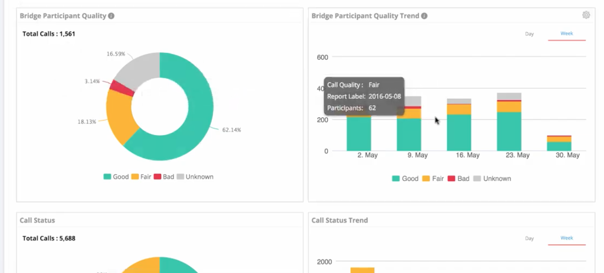Click the 600 y-axis label

pyautogui.click(x=322, y=57)
